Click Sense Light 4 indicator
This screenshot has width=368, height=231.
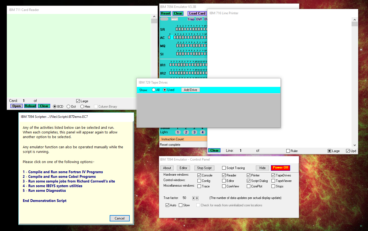pos(203,132)
